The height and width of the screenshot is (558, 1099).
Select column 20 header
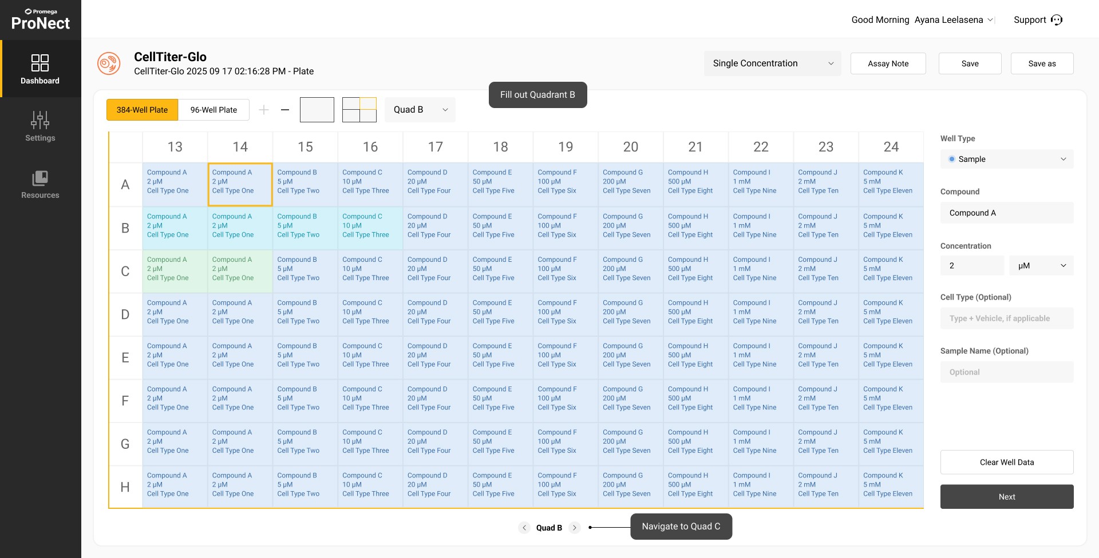tap(631, 147)
